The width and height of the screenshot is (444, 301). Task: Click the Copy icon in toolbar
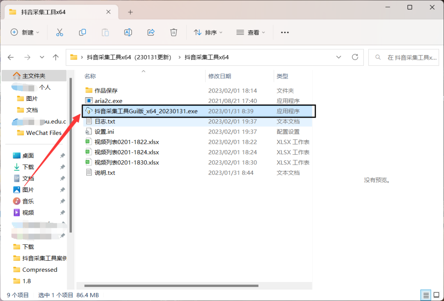82,32
